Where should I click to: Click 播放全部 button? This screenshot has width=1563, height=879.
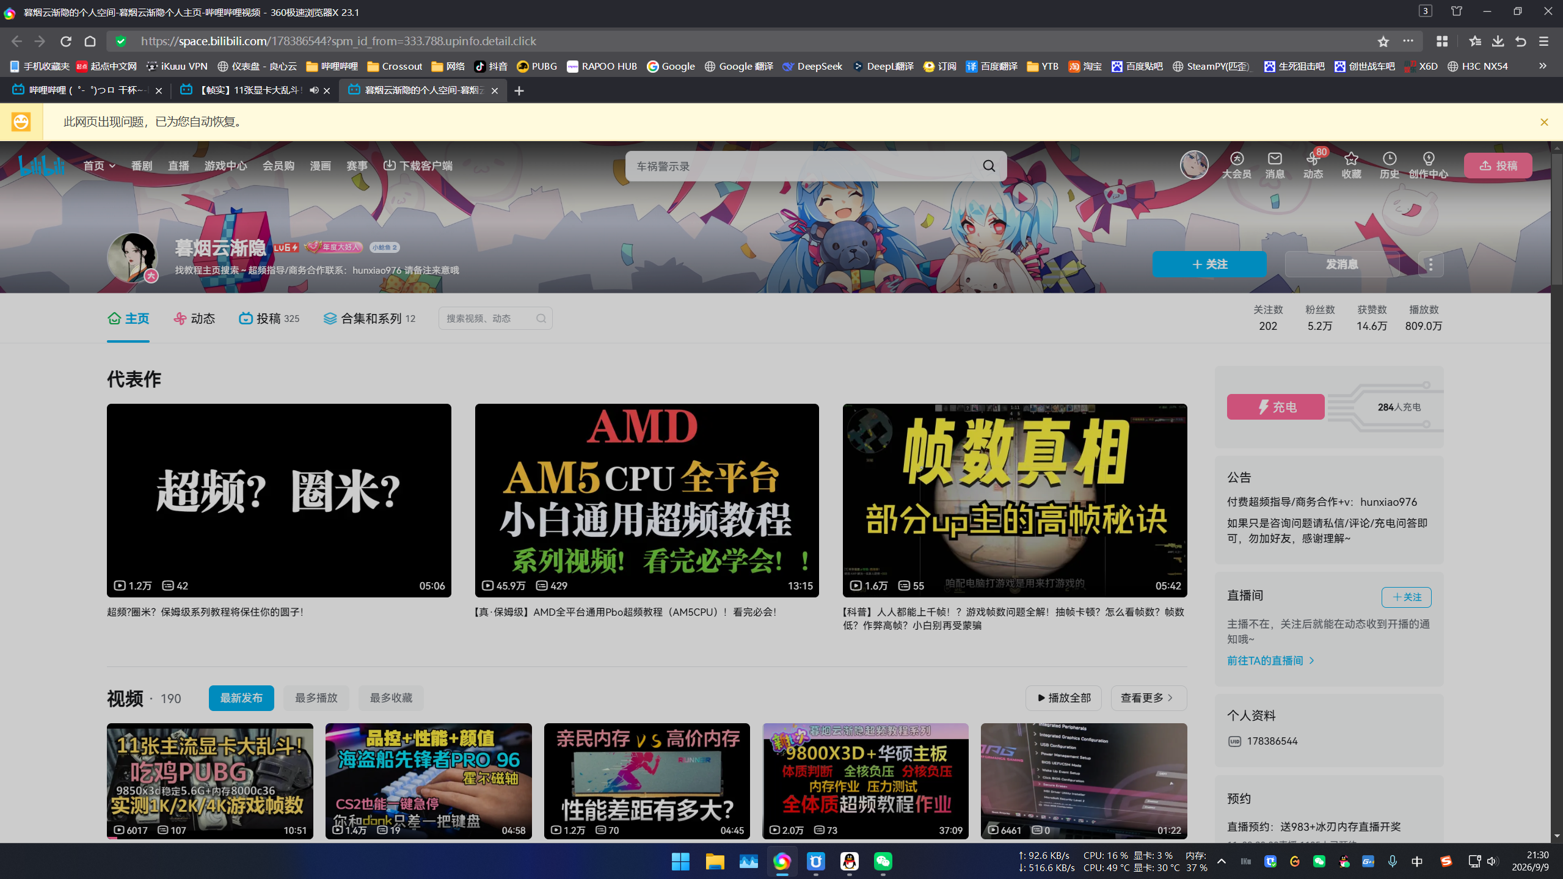pyautogui.click(x=1063, y=698)
